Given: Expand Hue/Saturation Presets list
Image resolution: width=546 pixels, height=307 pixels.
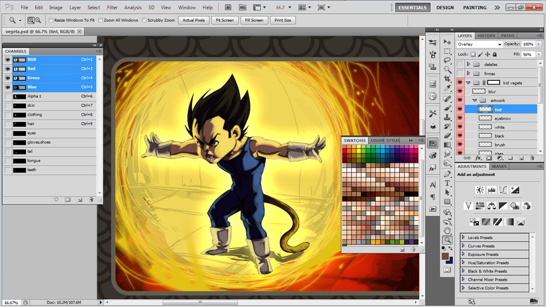Looking at the screenshot, I should tap(463, 263).
